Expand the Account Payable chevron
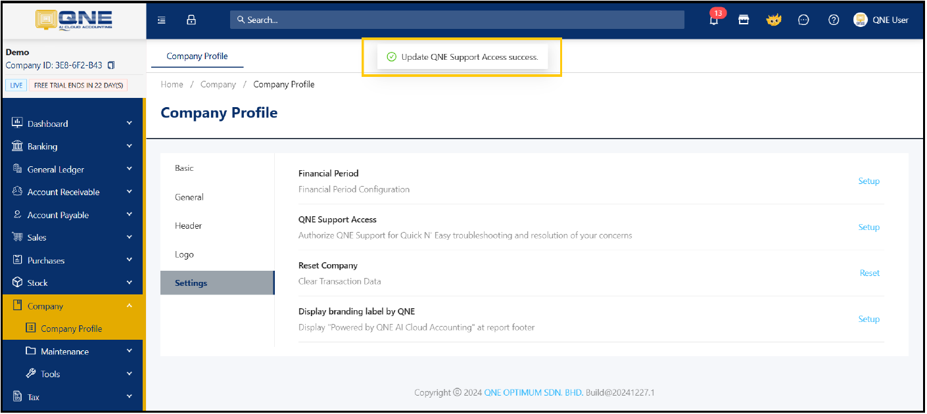Viewport: 927px width, 414px height. (130, 214)
